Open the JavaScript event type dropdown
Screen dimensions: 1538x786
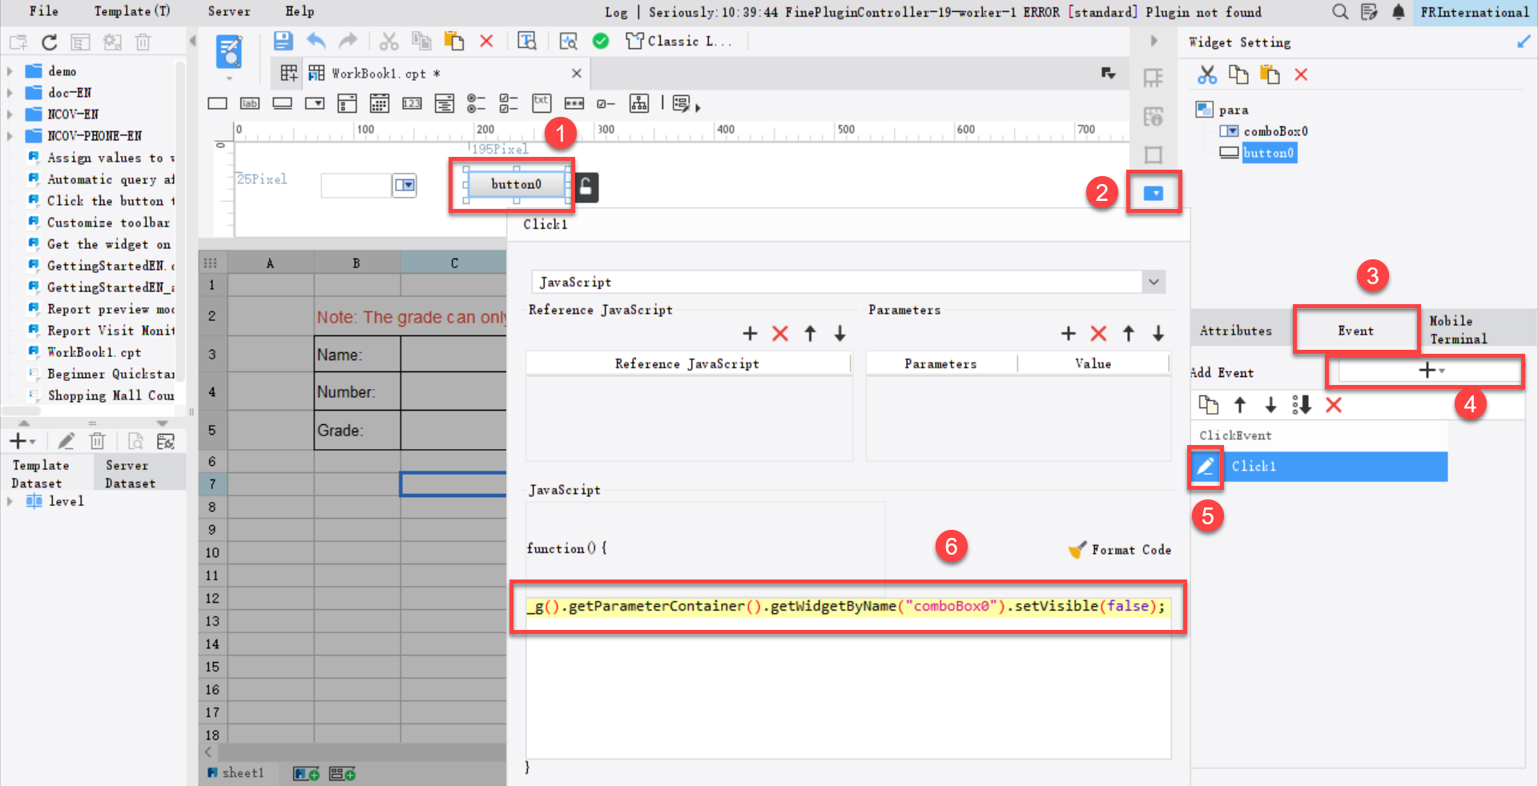click(1153, 282)
